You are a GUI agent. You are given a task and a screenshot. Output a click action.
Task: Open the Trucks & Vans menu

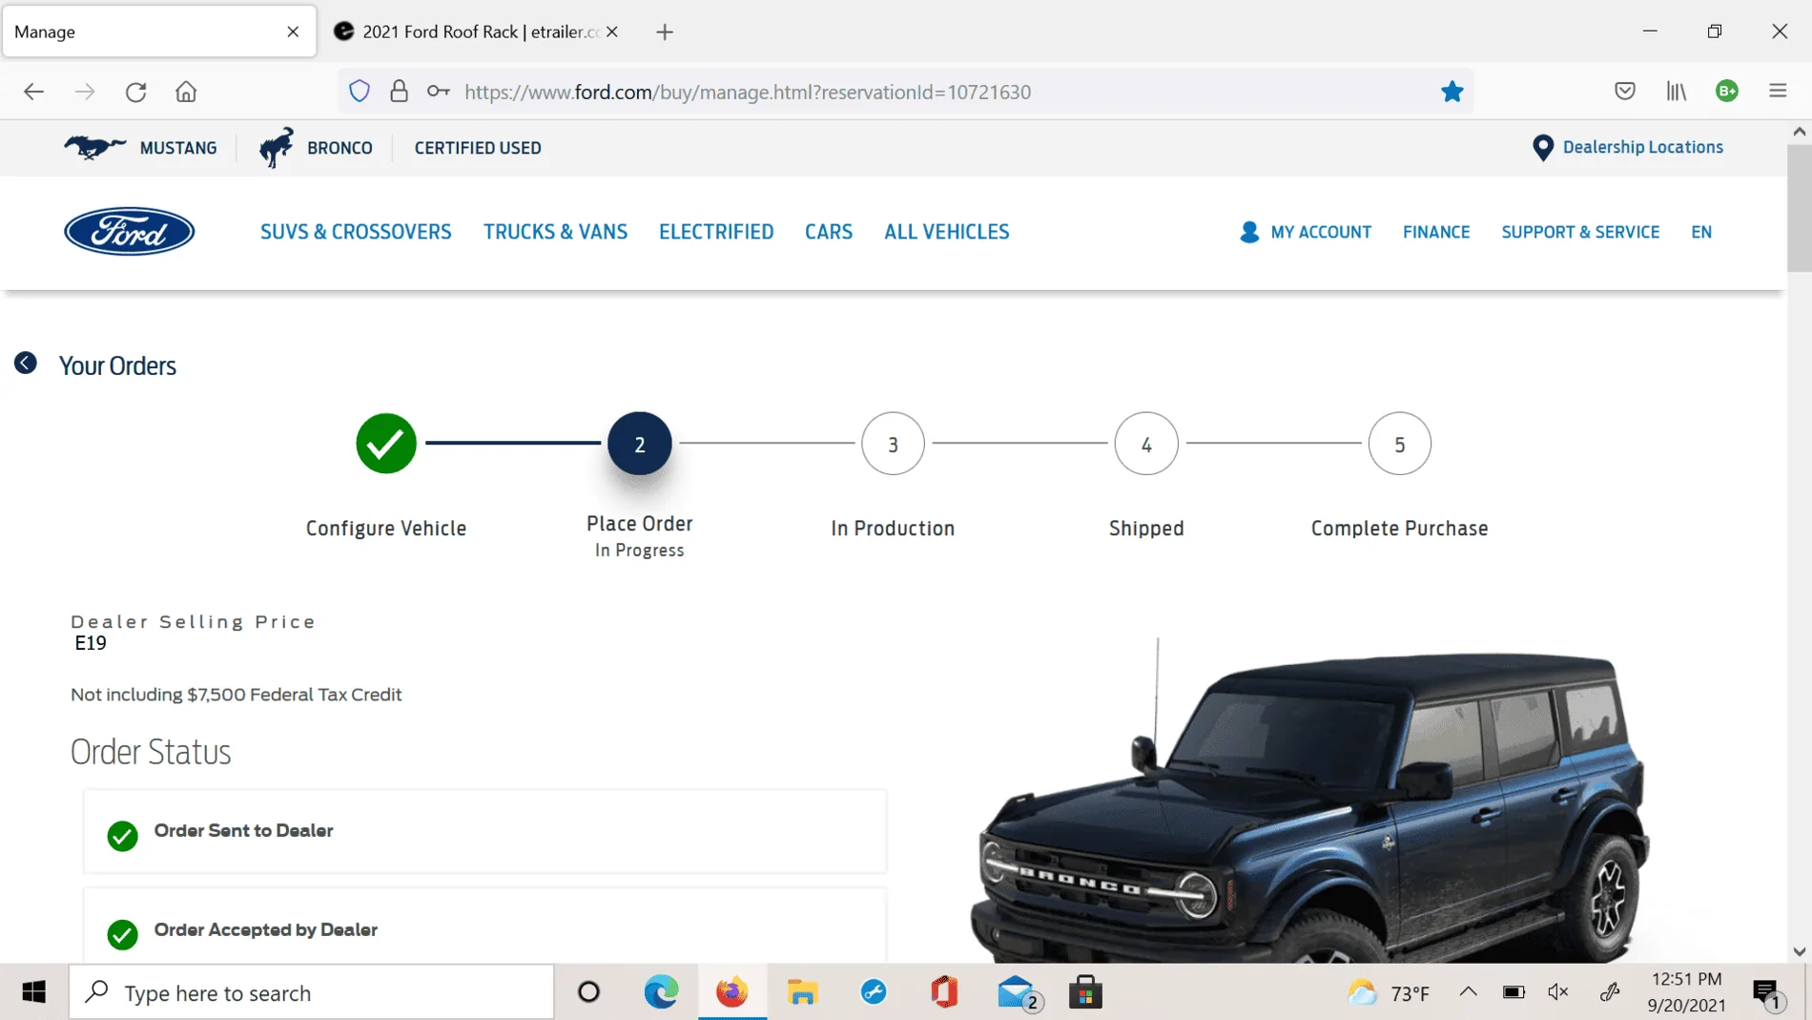(x=555, y=232)
